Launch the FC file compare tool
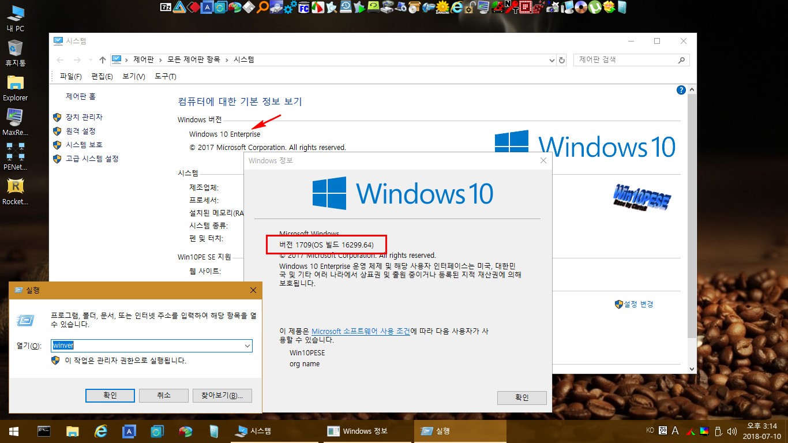The height and width of the screenshot is (443, 788). pyautogui.click(x=305, y=7)
